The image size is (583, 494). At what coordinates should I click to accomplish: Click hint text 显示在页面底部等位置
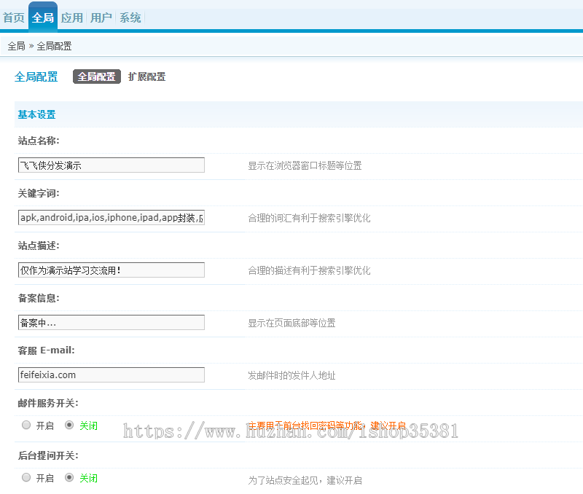pyautogui.click(x=292, y=323)
